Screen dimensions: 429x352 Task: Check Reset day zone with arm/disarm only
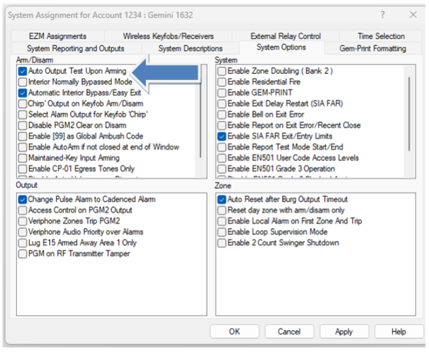(222, 210)
